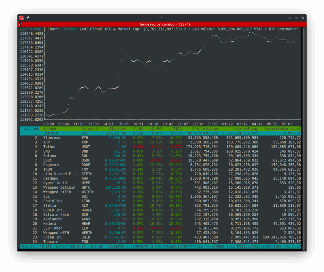This screenshot has width=324, height=272.
Task: Select the UGOLD Inc. row
Action: [x=160, y=210]
